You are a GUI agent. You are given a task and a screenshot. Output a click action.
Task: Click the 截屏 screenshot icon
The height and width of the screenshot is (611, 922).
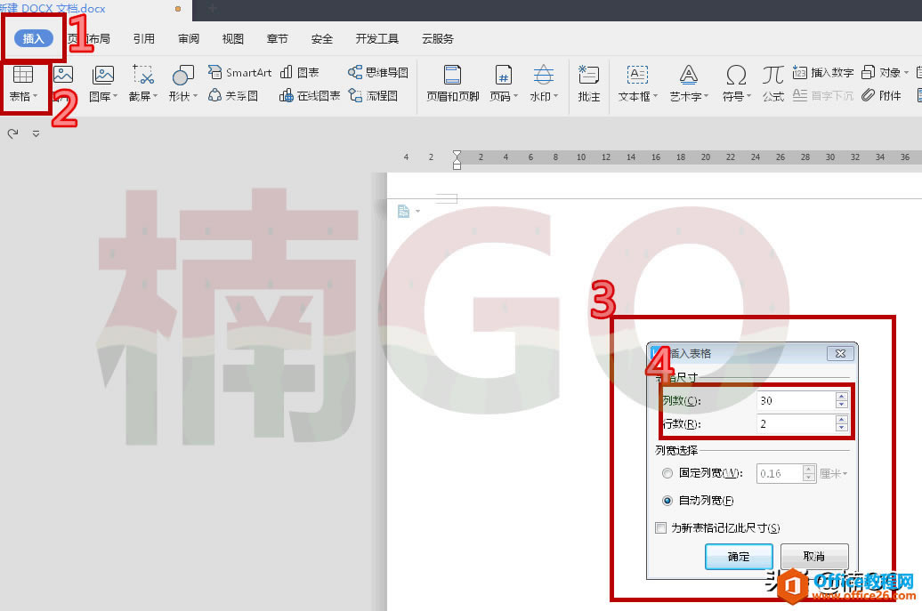click(x=143, y=76)
